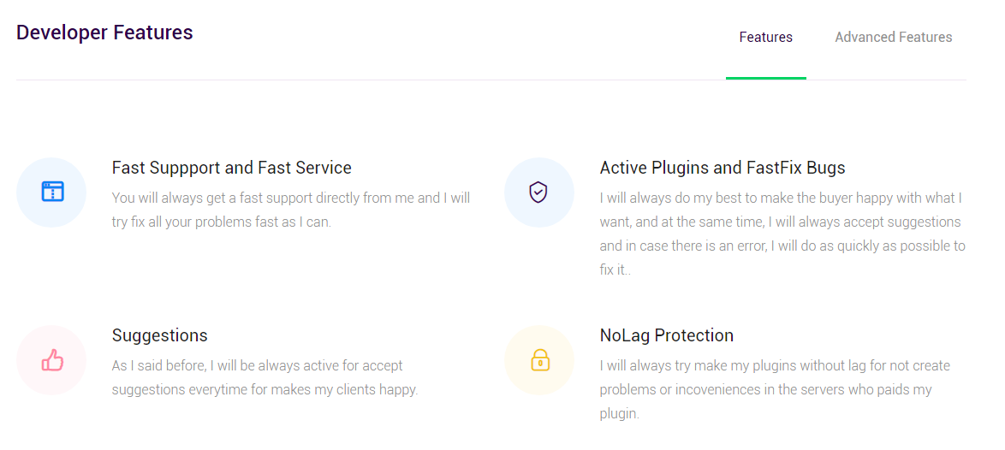The image size is (1005, 450).
Task: Click the Developer Features heading
Action: pos(104,32)
